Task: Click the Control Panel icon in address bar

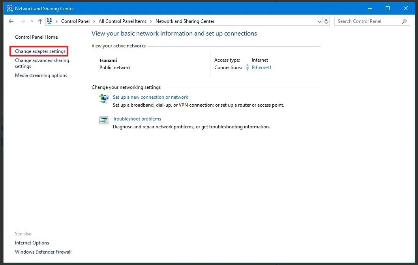Action: tap(50, 21)
